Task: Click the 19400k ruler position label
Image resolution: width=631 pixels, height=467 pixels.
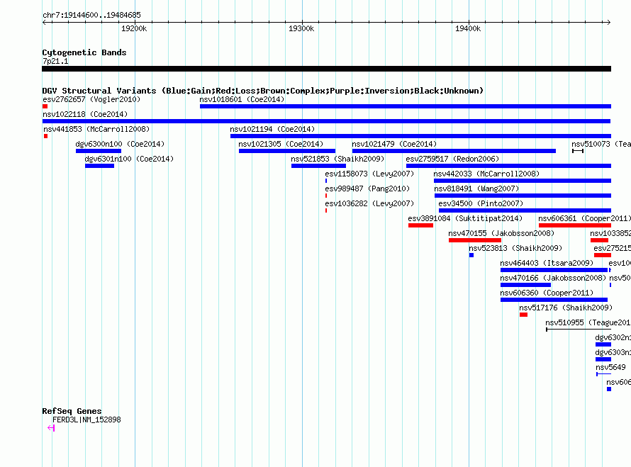Action: click(x=468, y=28)
